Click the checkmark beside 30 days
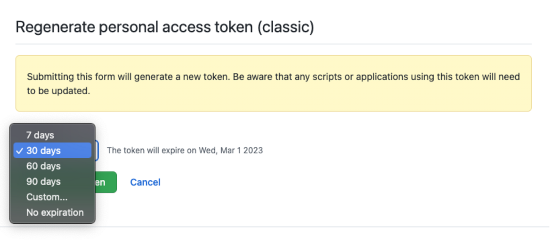The image size is (550, 244). click(x=19, y=151)
